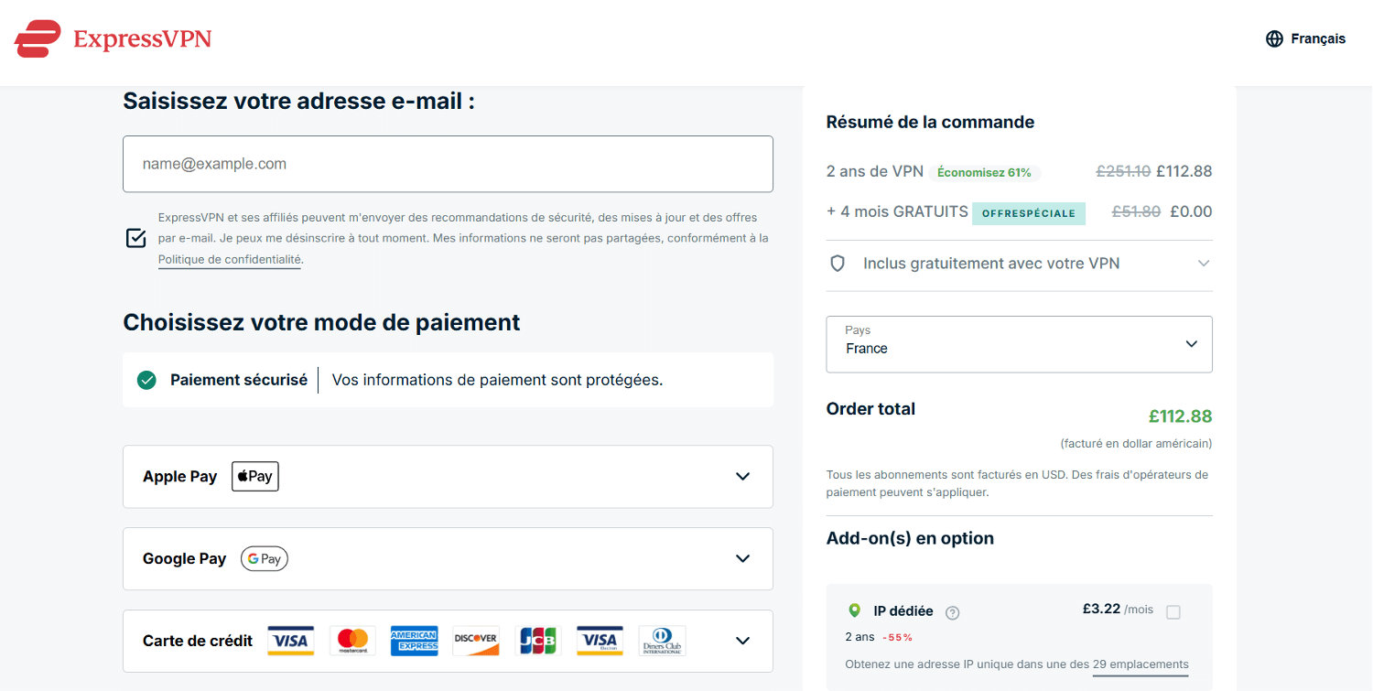The width and height of the screenshot is (1373, 691).
Task: Click the OFFRE SPÉCIALE badge
Action: point(1029,213)
